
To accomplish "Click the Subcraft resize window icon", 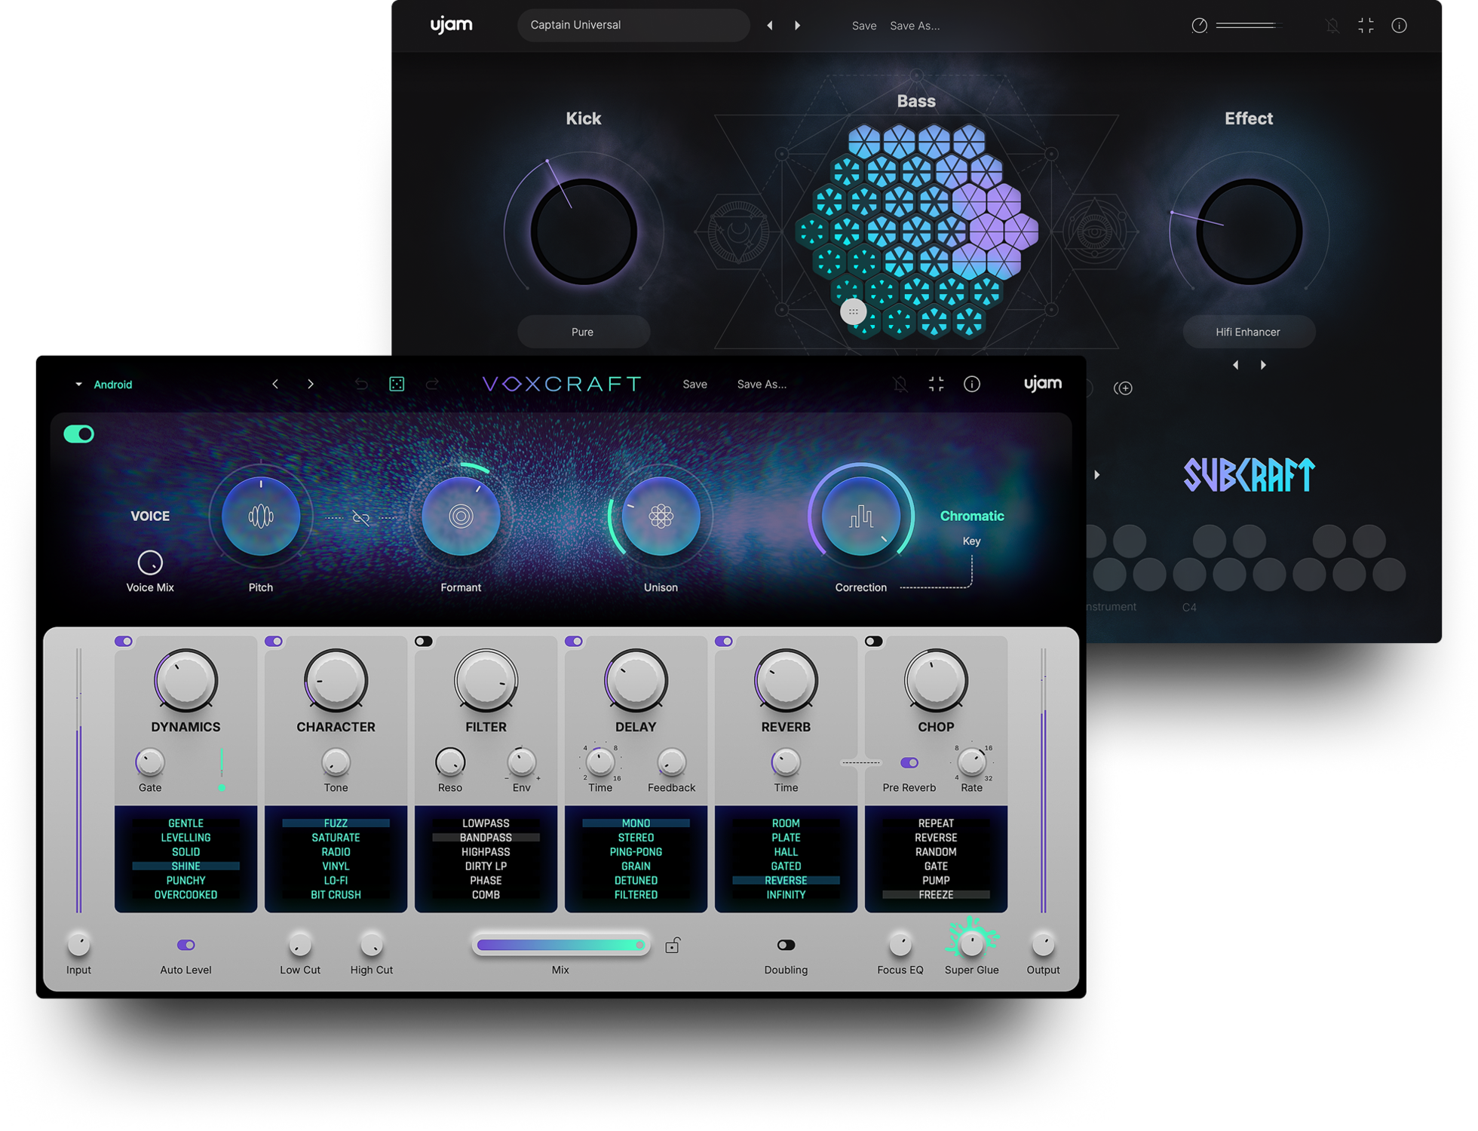I will tap(1366, 26).
